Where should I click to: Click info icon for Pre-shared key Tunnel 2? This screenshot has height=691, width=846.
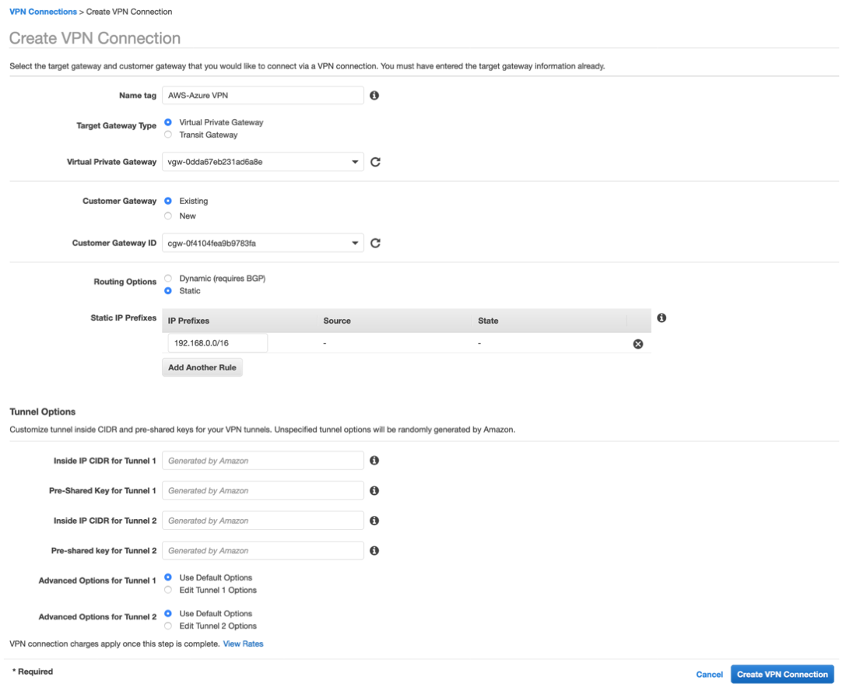[x=374, y=550]
